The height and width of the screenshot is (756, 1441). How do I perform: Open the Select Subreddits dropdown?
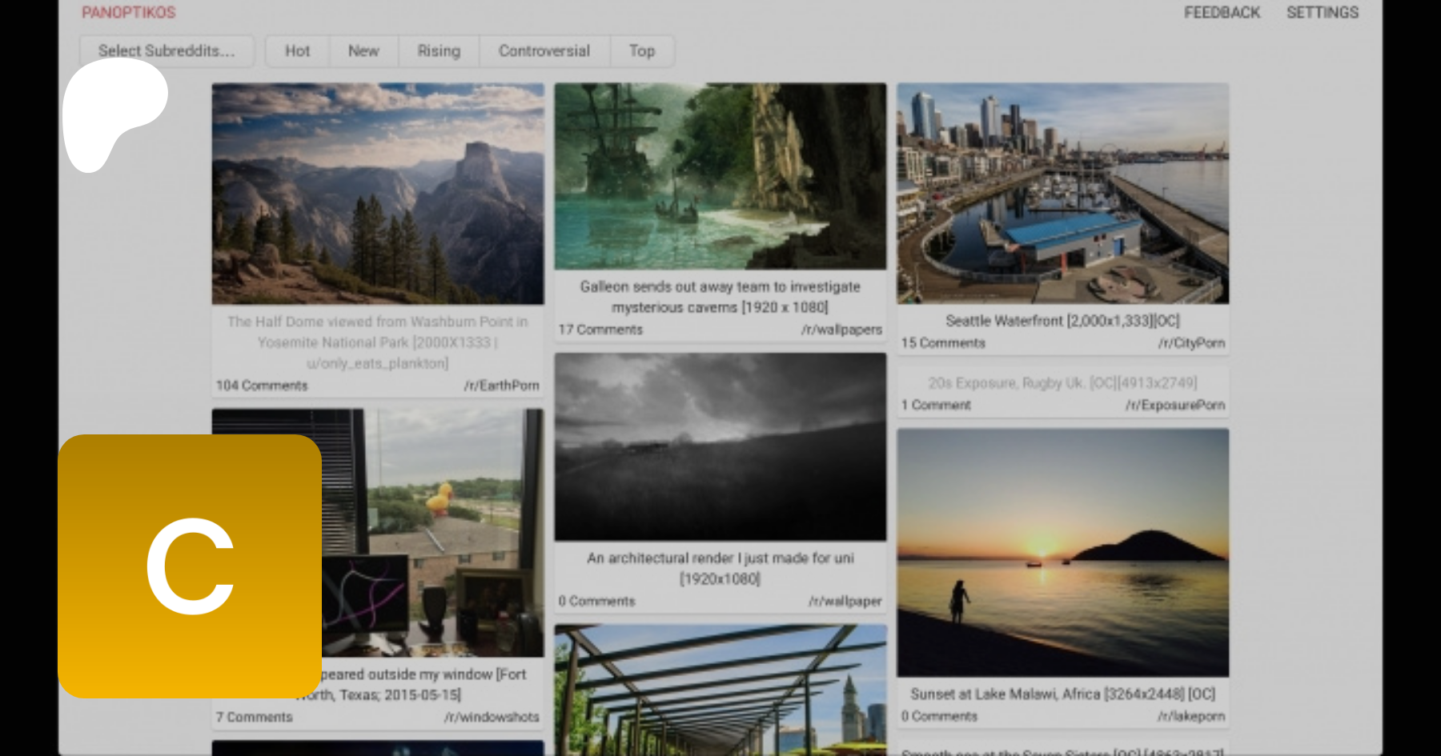tap(167, 51)
